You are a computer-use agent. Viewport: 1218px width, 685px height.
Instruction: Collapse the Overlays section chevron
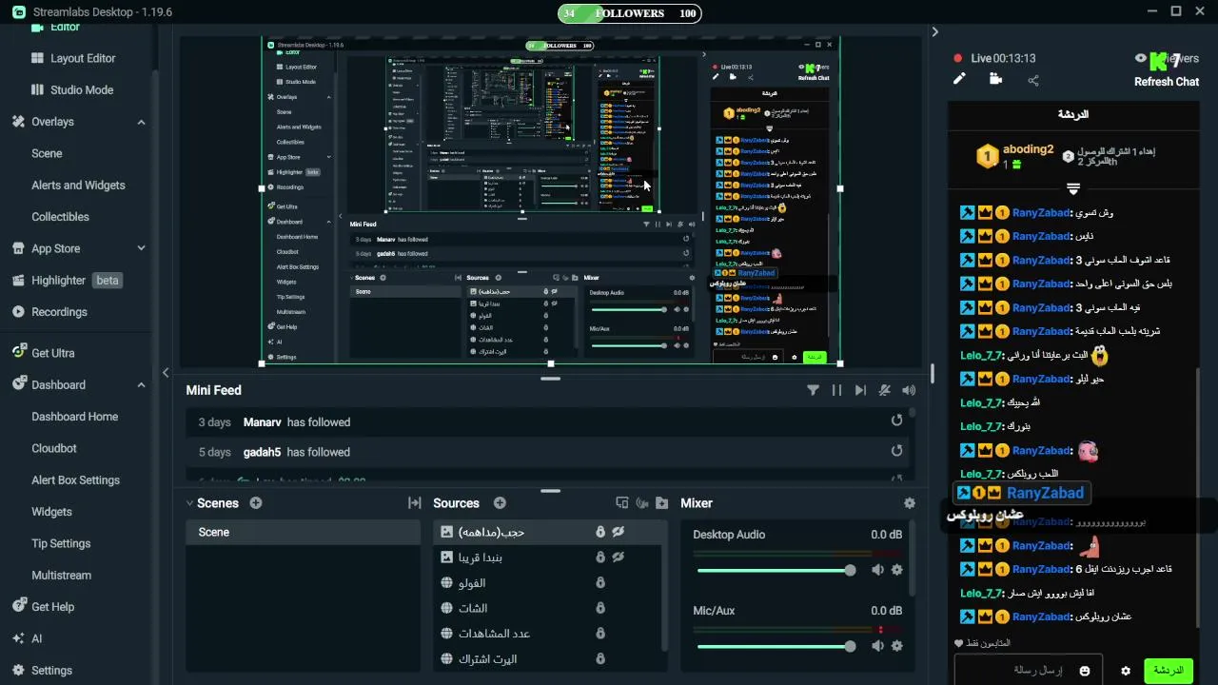tap(141, 122)
